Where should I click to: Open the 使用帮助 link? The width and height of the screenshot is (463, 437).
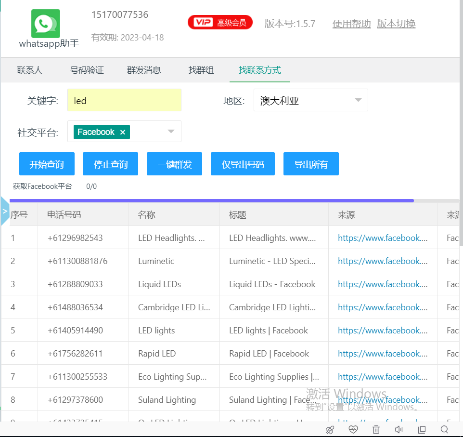coord(351,24)
